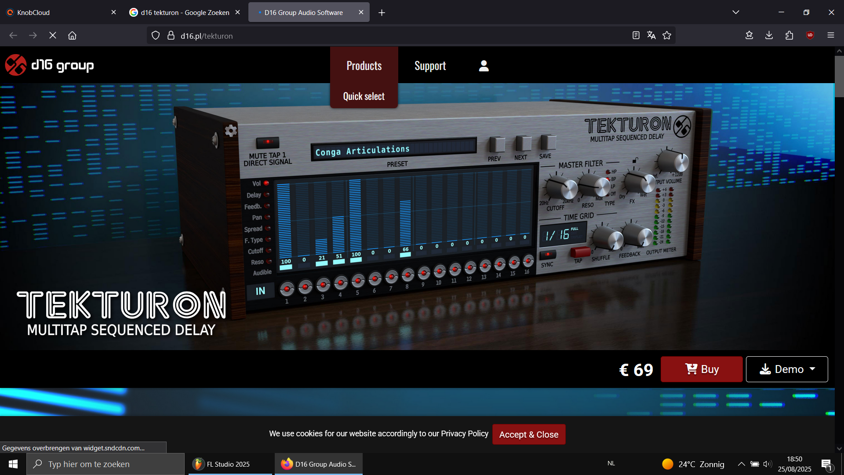Toggle reader view icon in address bar
Screen dimensions: 844x475
[x=636, y=36]
